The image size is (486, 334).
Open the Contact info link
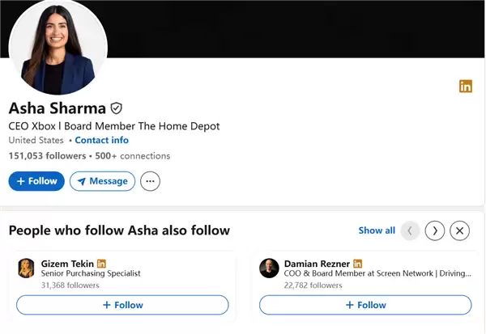pyautogui.click(x=102, y=140)
